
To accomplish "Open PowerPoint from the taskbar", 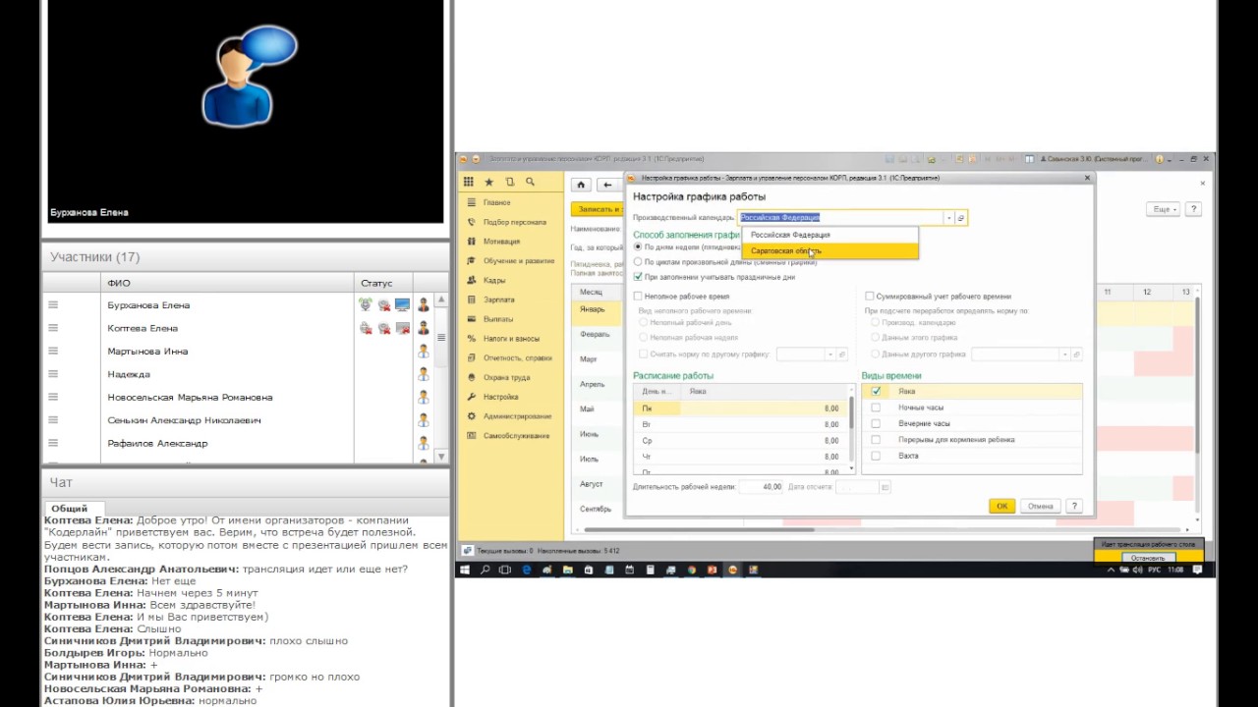I will tap(712, 570).
